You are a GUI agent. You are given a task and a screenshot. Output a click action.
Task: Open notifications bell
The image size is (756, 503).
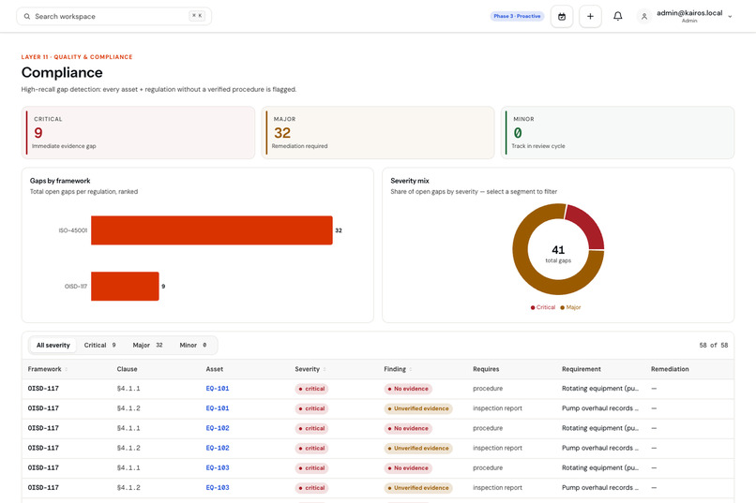point(617,16)
